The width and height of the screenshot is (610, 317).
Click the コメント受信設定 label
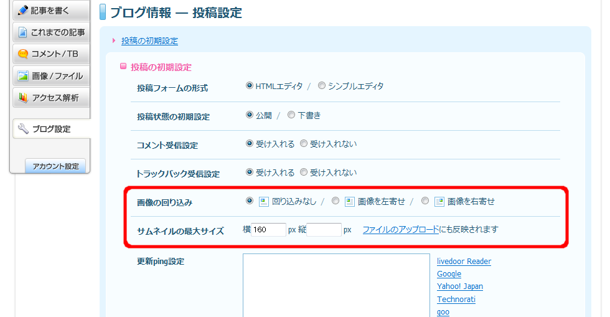167,146
